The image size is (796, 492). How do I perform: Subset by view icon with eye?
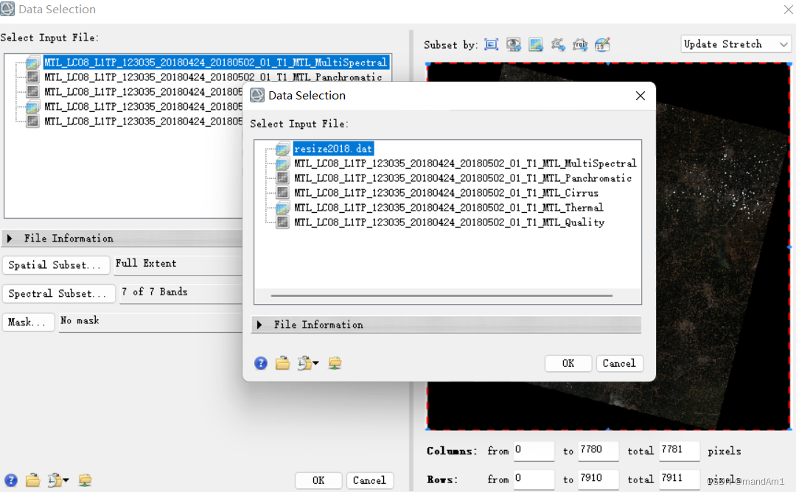click(514, 45)
